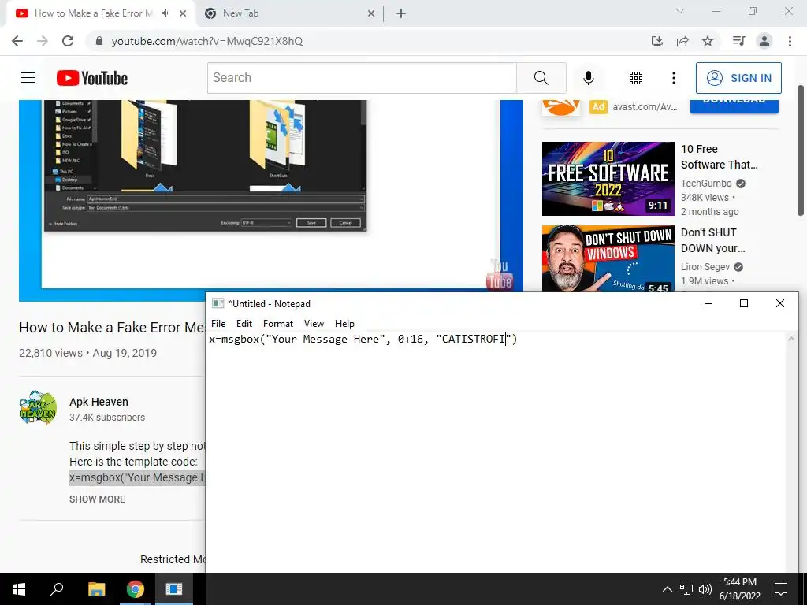
Task: Show hidden tray icons chevron
Action: pyautogui.click(x=667, y=589)
